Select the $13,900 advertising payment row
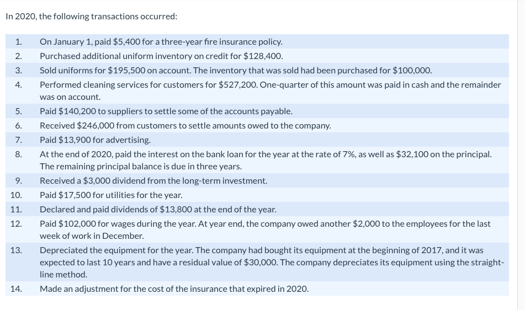The height and width of the screenshot is (310, 525). click(257, 140)
